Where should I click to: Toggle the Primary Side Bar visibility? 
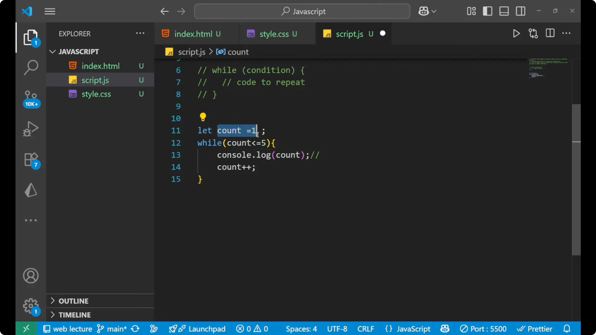[x=487, y=11]
